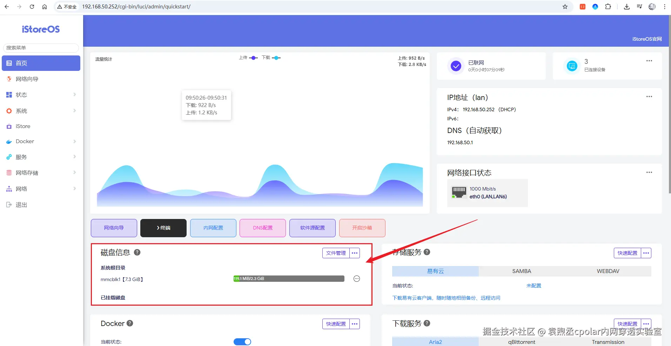671x346 pixels.
Task: Click the 未配置 status link
Action: coord(534,286)
